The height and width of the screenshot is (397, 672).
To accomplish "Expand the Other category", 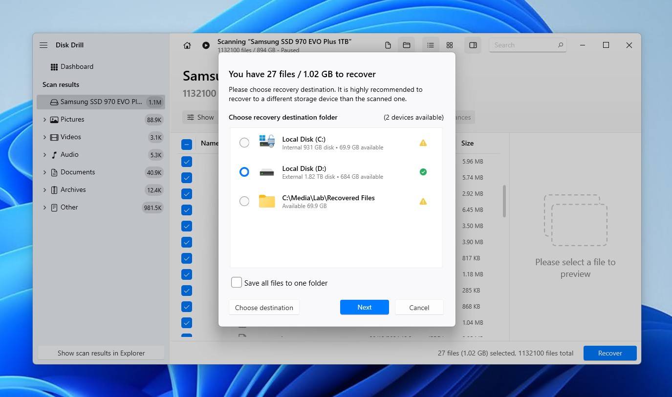I will (44, 207).
